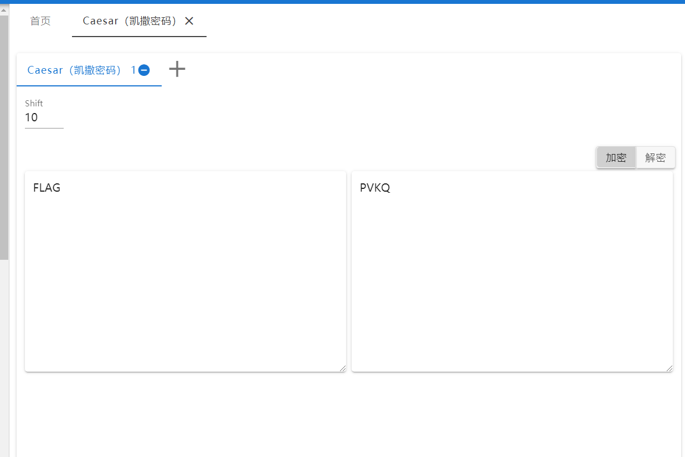Click the number 1 in the sub-tab label
The image size is (685, 457).
pyautogui.click(x=133, y=70)
